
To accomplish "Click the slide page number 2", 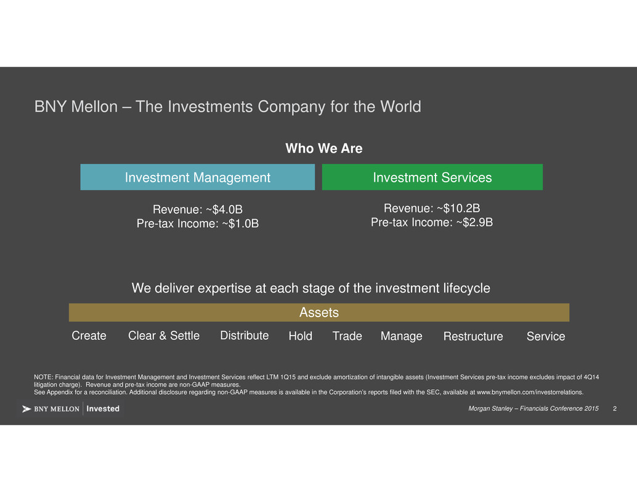I will coord(615,409).
